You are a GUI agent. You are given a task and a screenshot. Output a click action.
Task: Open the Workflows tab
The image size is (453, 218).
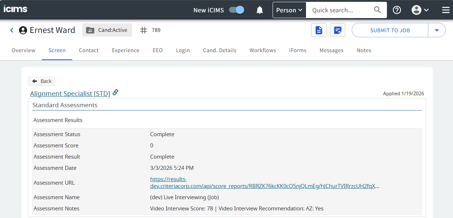(262, 50)
